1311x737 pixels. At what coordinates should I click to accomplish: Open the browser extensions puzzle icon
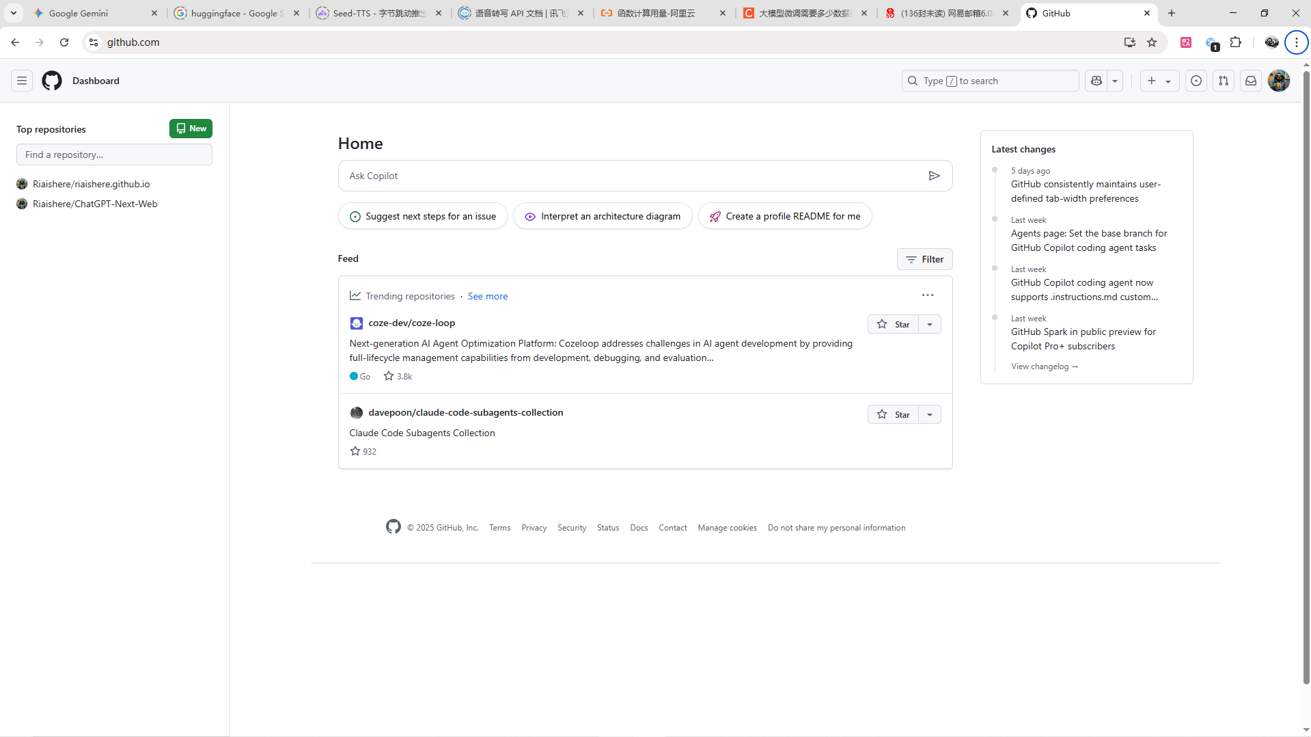click(1235, 42)
